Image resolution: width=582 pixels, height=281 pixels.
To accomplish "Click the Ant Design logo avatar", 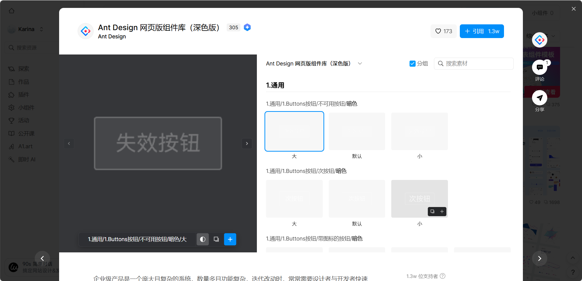I will click(x=86, y=31).
